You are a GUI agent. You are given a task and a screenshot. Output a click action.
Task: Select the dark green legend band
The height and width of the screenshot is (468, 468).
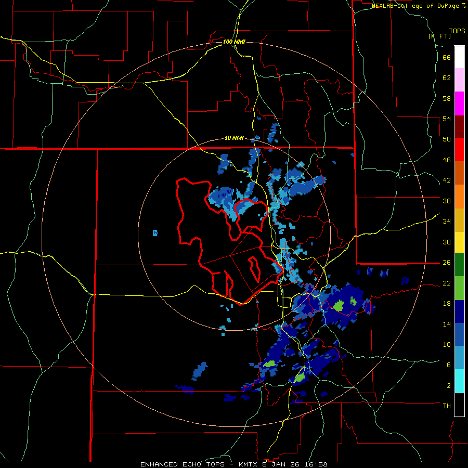(459, 265)
